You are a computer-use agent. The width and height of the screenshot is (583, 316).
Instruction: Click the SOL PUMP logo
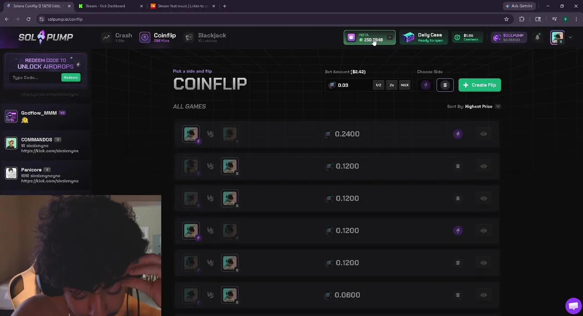tap(46, 37)
